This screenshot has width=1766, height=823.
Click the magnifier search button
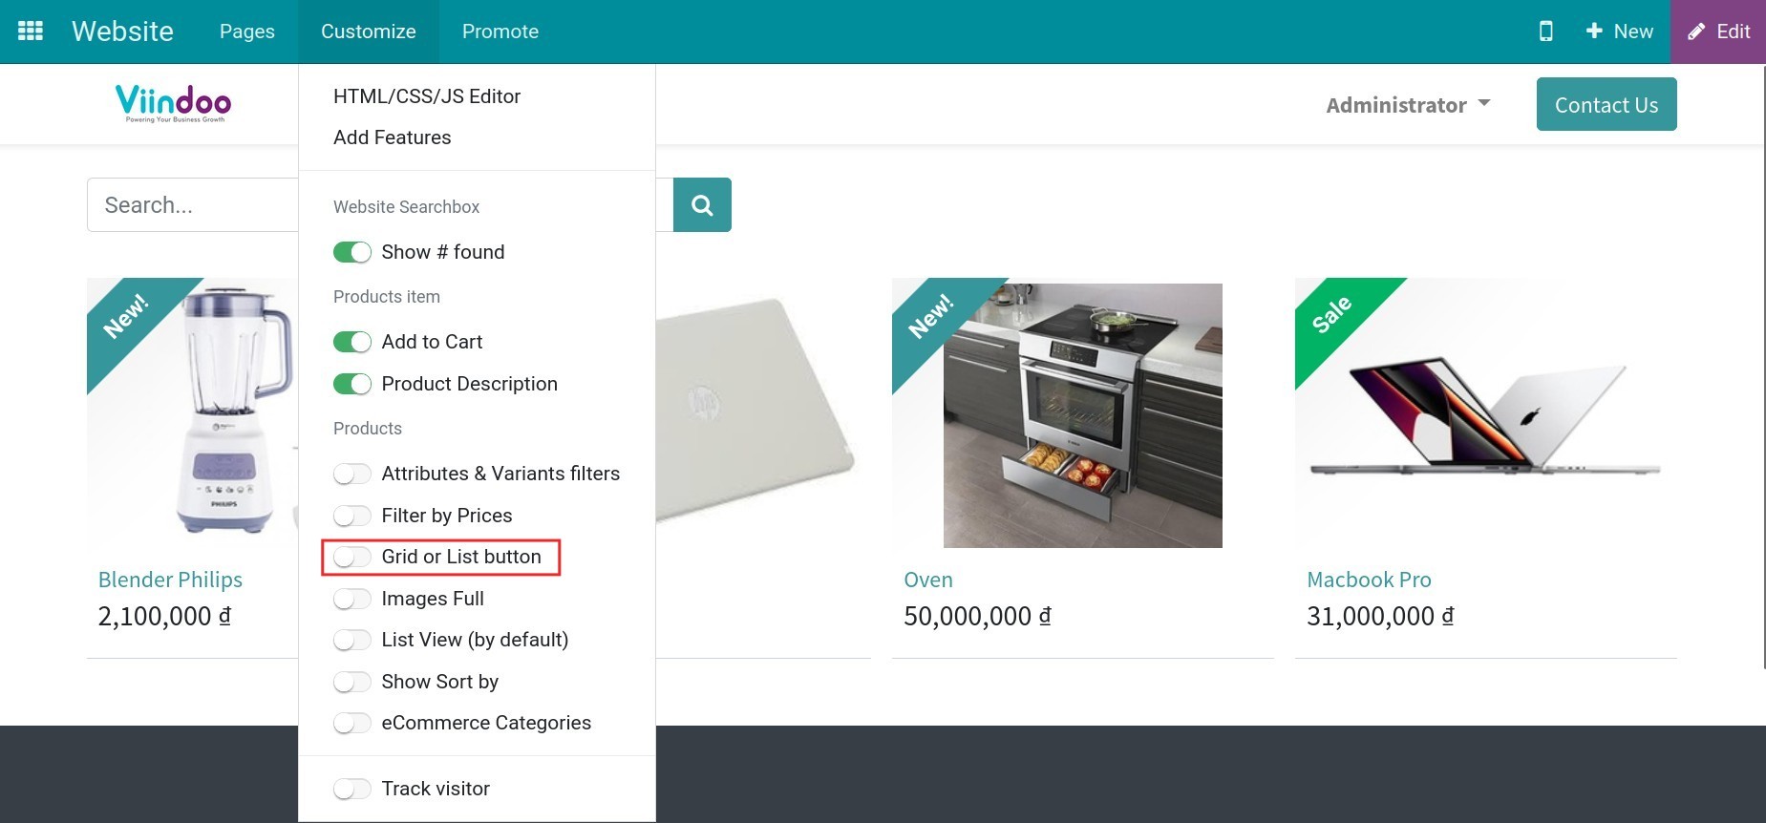(702, 205)
